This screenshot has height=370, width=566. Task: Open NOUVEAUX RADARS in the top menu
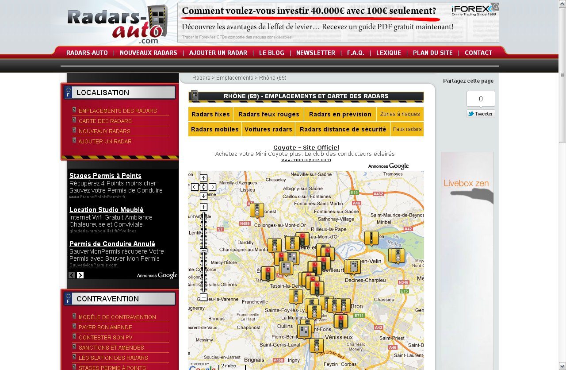tap(148, 53)
